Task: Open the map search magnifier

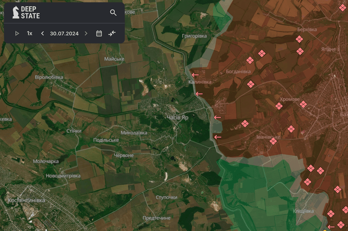Action: pyautogui.click(x=113, y=13)
